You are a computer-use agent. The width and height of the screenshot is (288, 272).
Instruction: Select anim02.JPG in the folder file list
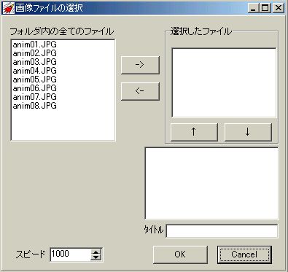(x=34, y=53)
